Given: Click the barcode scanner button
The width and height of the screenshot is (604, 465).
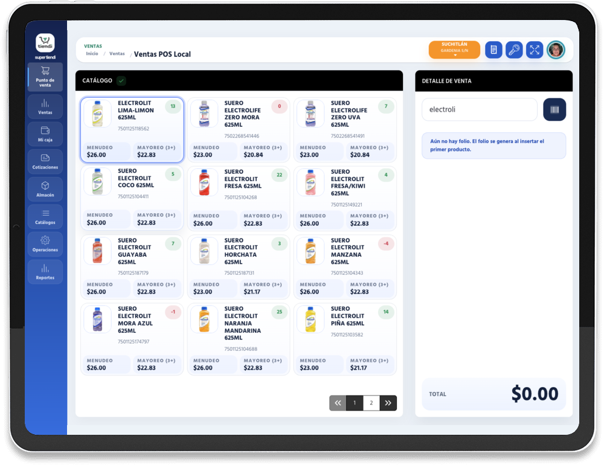Looking at the screenshot, I should [x=554, y=109].
